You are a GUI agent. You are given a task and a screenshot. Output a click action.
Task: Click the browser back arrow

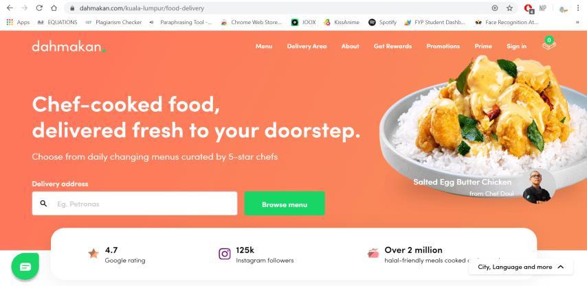[10, 8]
